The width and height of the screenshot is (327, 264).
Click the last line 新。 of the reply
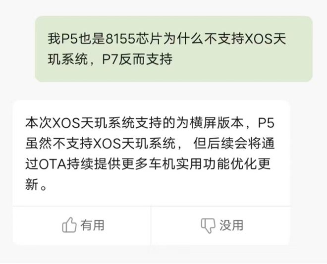tap(36, 185)
